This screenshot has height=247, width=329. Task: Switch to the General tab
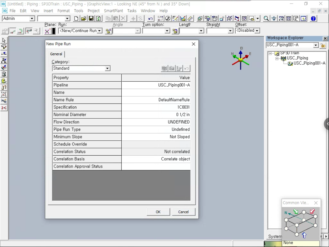[56, 54]
